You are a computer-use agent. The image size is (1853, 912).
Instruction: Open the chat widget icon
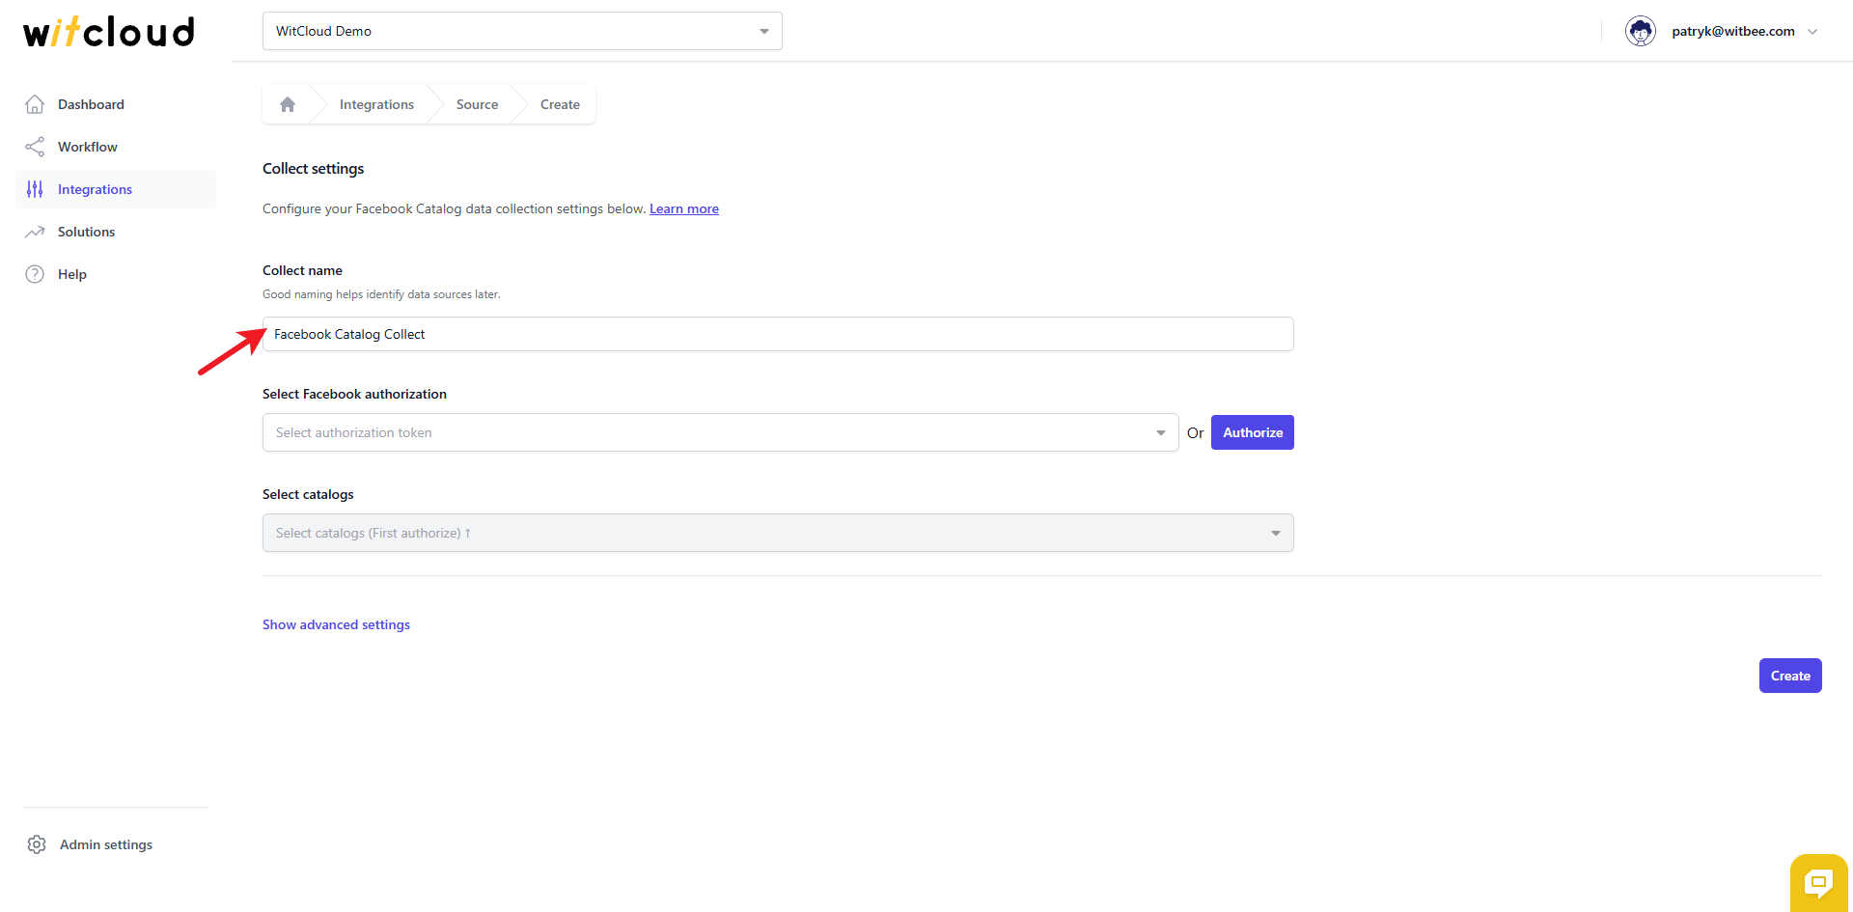point(1819,882)
